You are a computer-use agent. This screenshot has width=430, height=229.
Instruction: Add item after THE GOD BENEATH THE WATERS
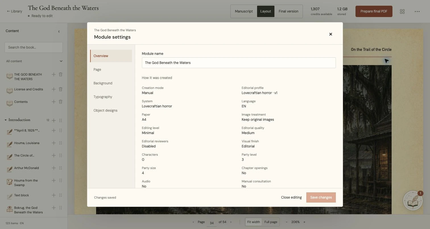[x=53, y=74]
